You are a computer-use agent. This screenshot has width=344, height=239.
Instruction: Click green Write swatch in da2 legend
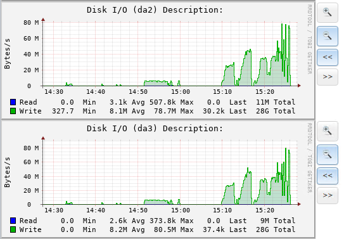[x=13, y=111]
